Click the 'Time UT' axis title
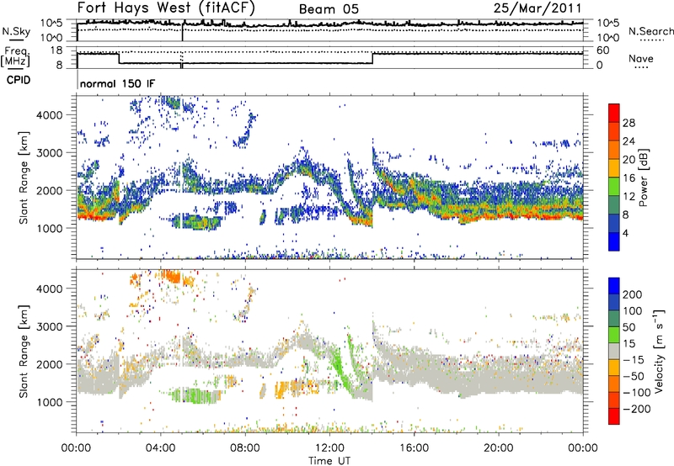Viewport: 674px width, 466px height. (329, 461)
